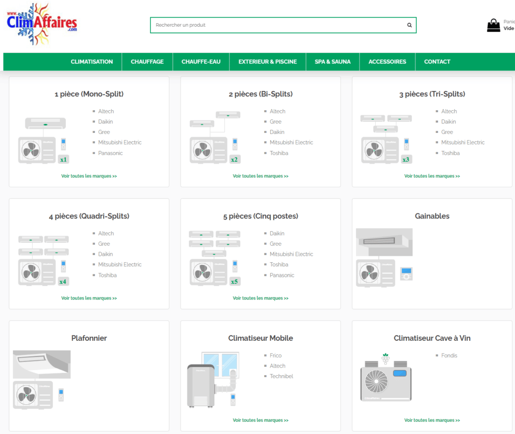Select Daikin in the Quadri-Splits list

106,254
